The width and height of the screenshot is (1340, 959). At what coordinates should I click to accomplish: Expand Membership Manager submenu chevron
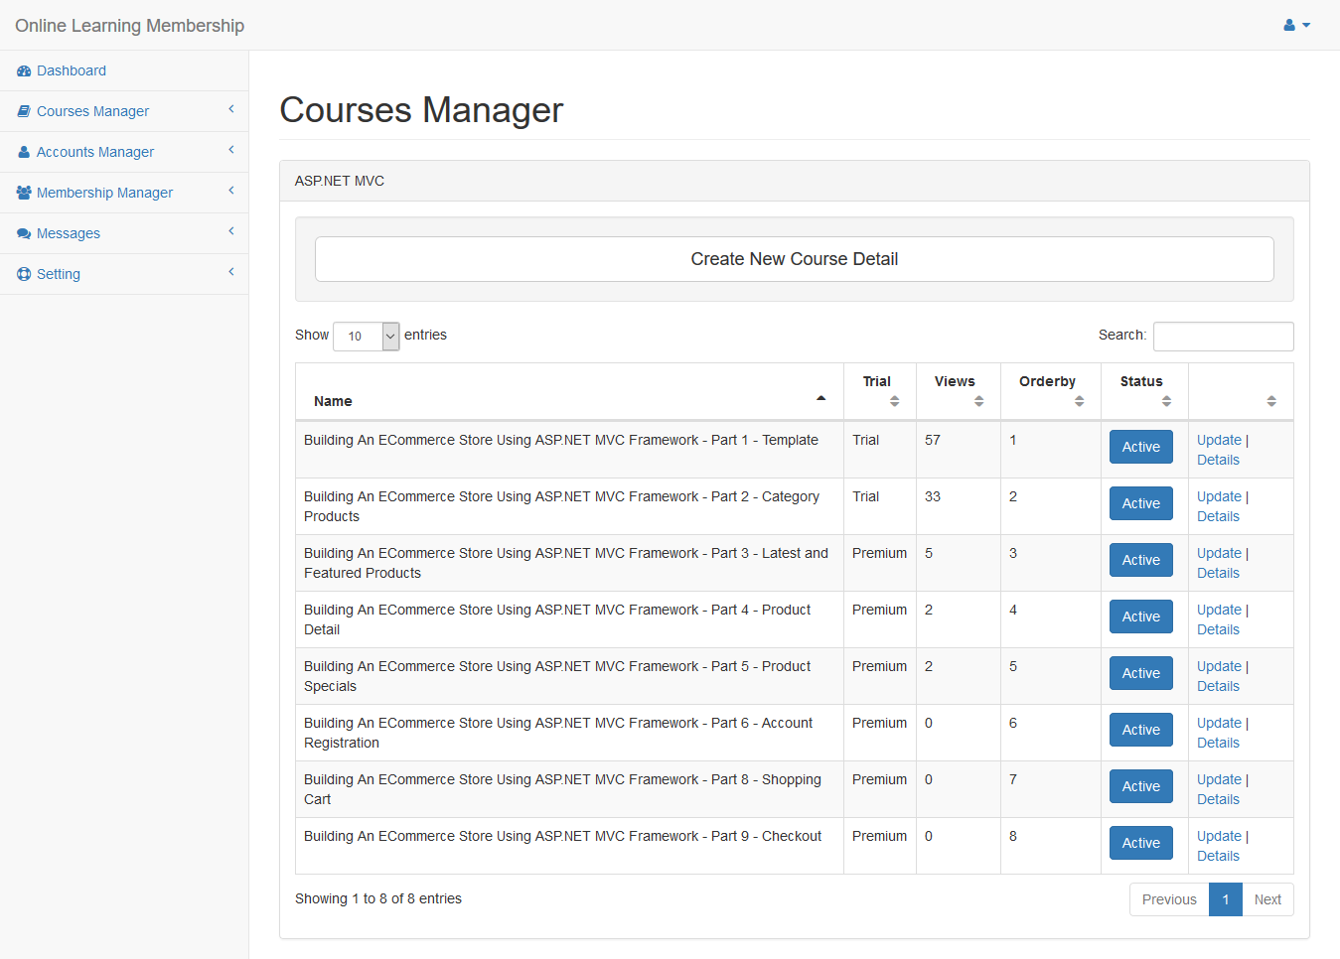pos(231,191)
